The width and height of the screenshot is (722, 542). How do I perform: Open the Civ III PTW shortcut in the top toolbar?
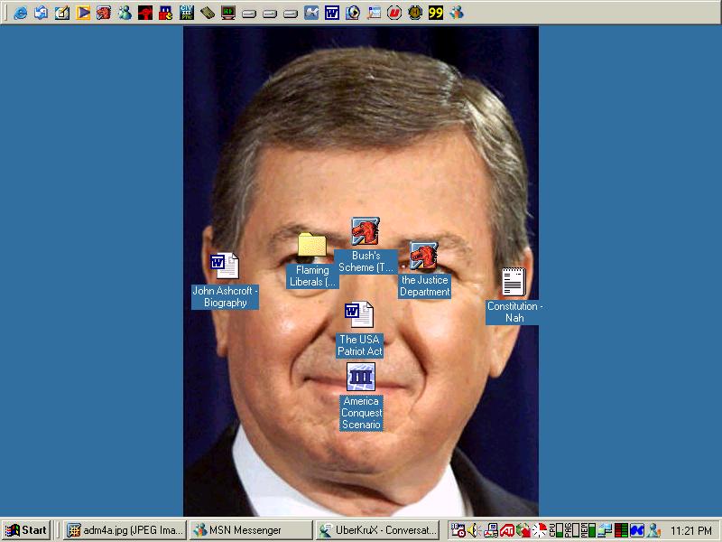pos(187,13)
